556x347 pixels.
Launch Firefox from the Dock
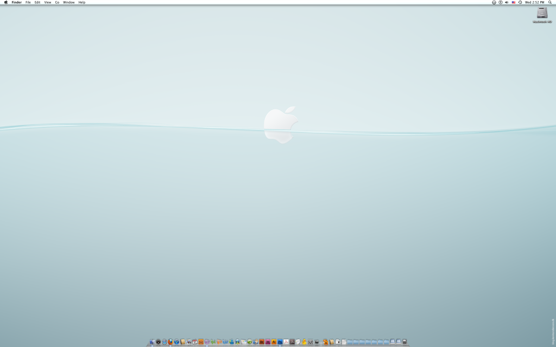[x=170, y=342]
